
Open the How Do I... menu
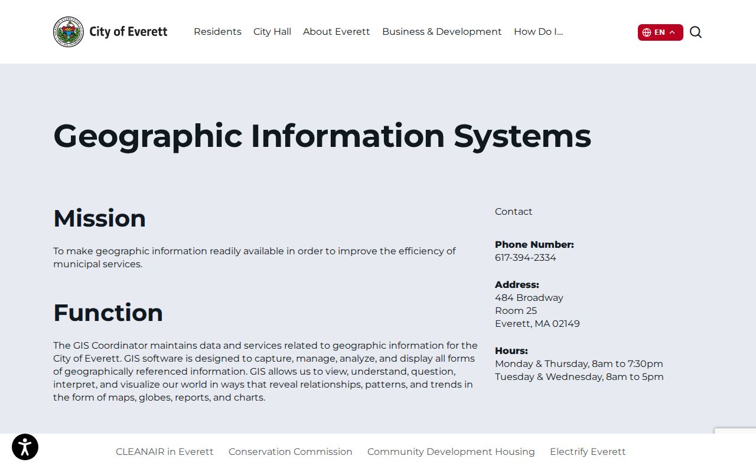coord(539,32)
